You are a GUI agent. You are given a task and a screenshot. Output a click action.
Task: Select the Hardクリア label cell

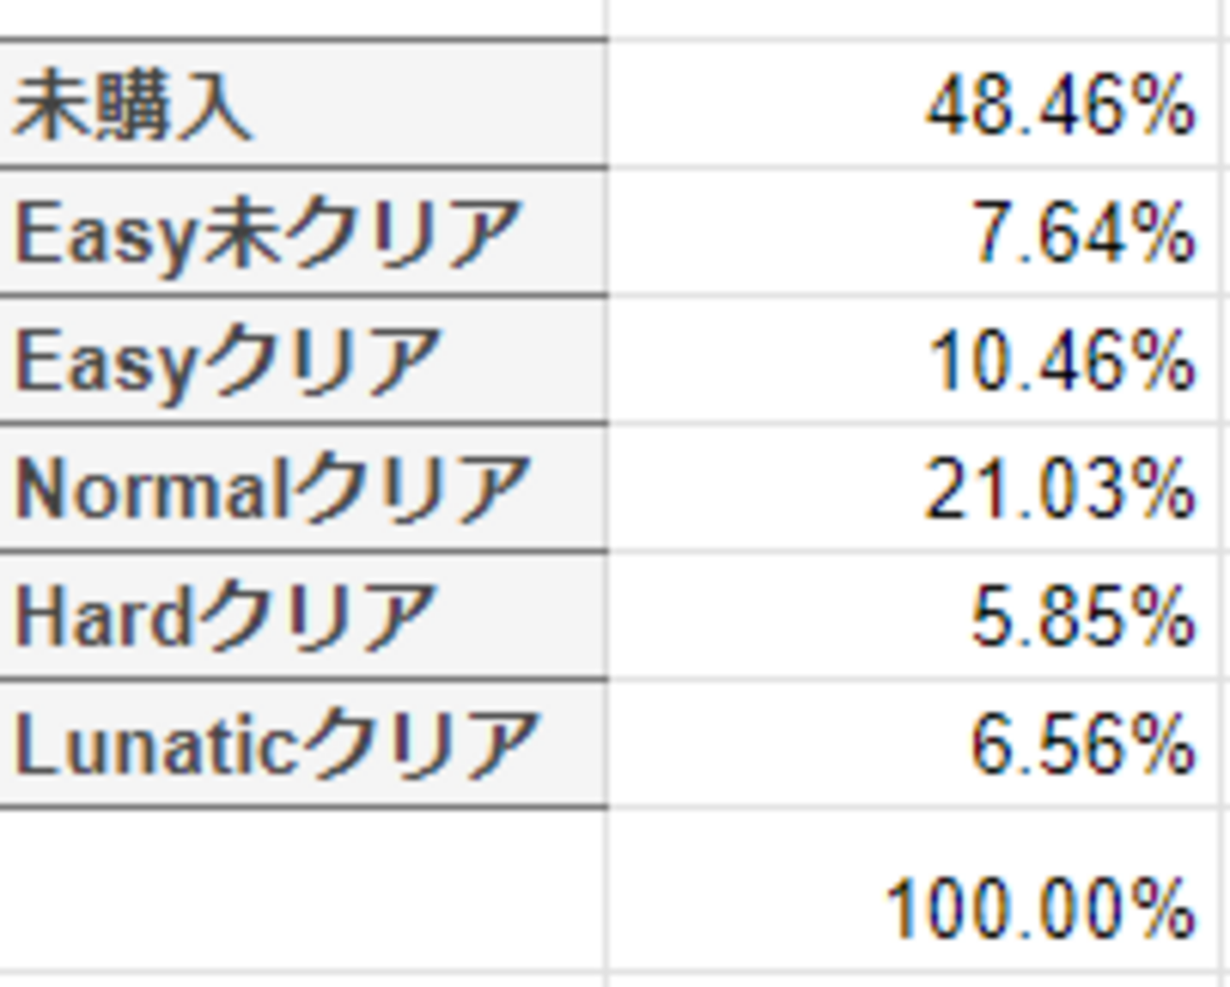click(x=303, y=616)
